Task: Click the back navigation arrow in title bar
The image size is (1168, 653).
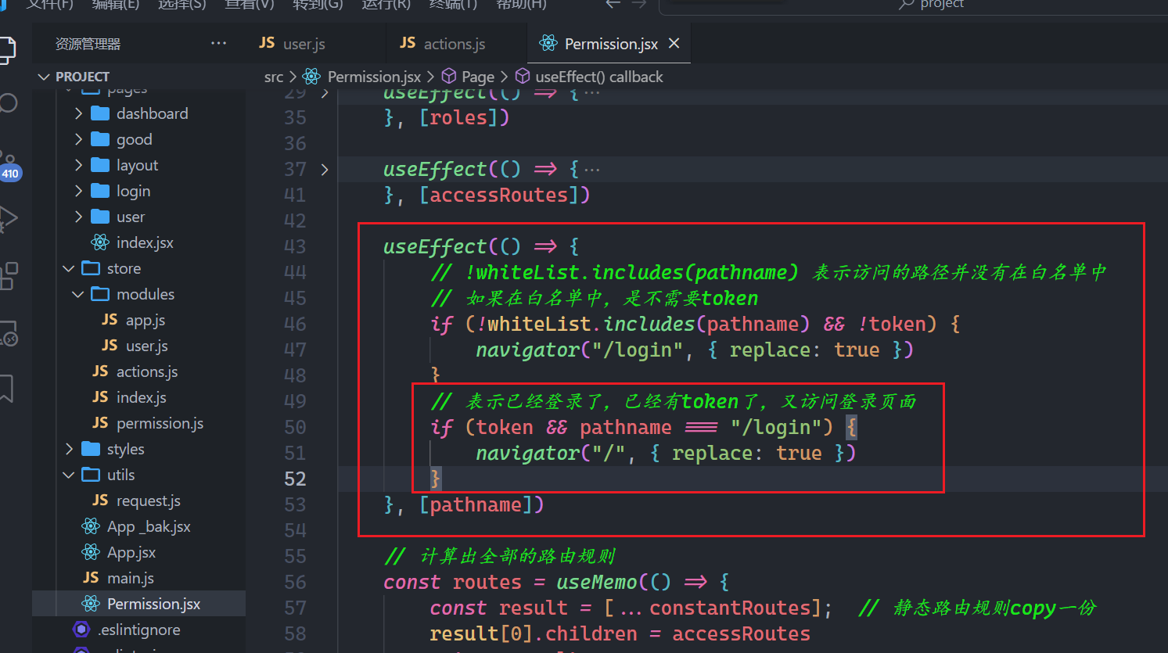Action: (613, 4)
